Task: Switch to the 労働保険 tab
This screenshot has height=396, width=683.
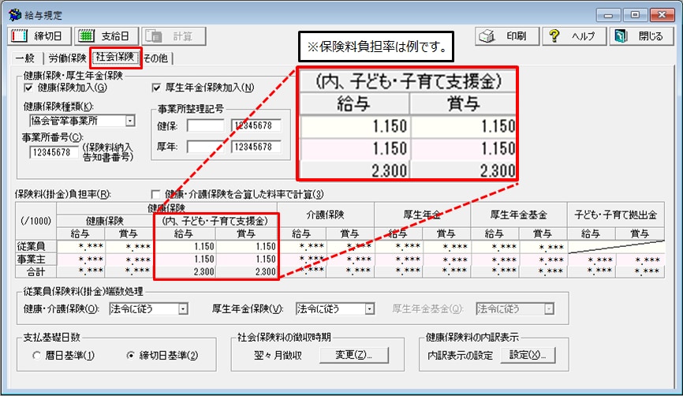Action: coord(66,58)
